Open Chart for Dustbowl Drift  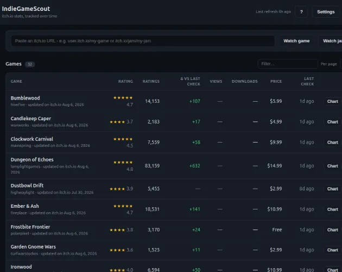(332, 189)
